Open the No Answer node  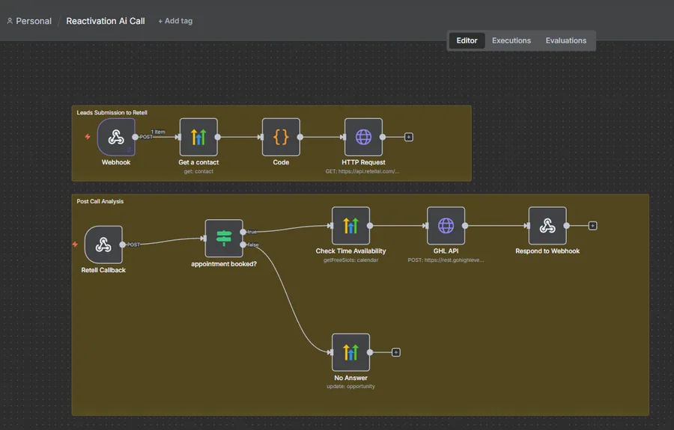(350, 352)
